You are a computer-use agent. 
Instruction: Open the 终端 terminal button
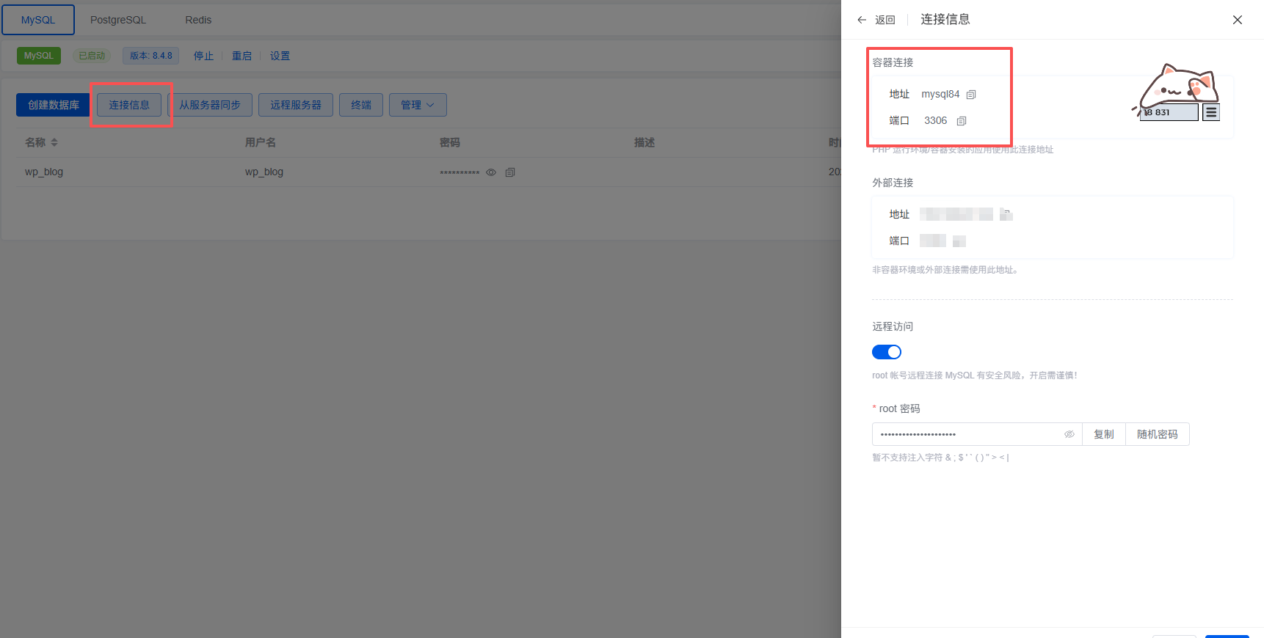pos(360,105)
